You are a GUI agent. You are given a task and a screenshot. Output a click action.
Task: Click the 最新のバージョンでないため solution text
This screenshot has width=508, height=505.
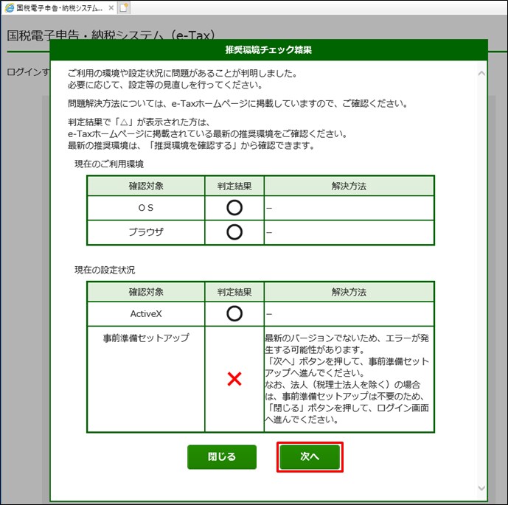(x=347, y=379)
